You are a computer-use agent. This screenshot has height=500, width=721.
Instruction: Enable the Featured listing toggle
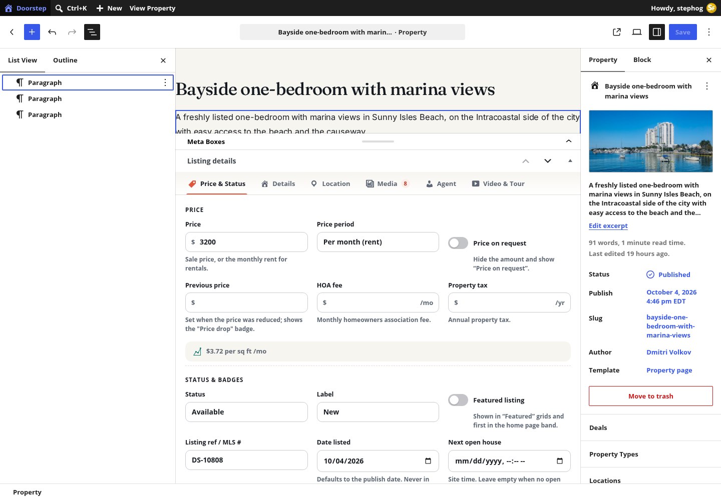point(458,400)
